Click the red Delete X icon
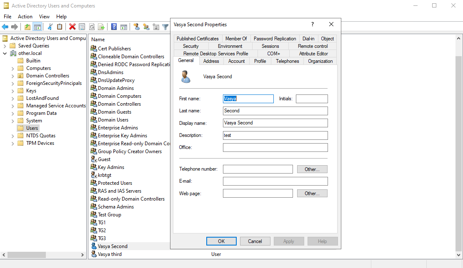The height and width of the screenshot is (268, 463). click(73, 27)
